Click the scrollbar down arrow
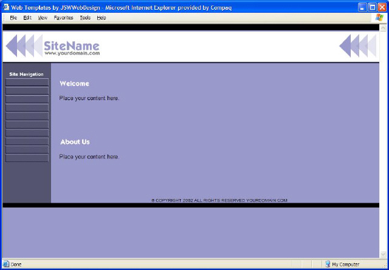 (382, 255)
